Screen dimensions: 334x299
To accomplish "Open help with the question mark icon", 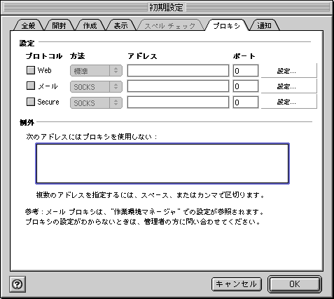I will 18,284.
